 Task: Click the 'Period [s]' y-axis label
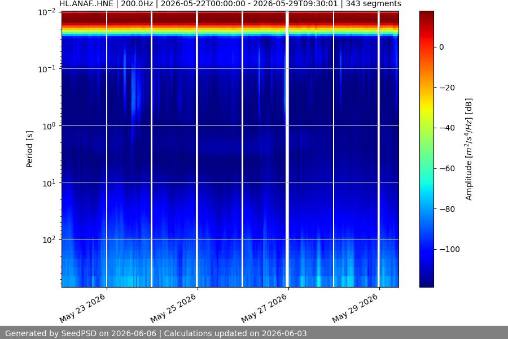pyautogui.click(x=29, y=149)
